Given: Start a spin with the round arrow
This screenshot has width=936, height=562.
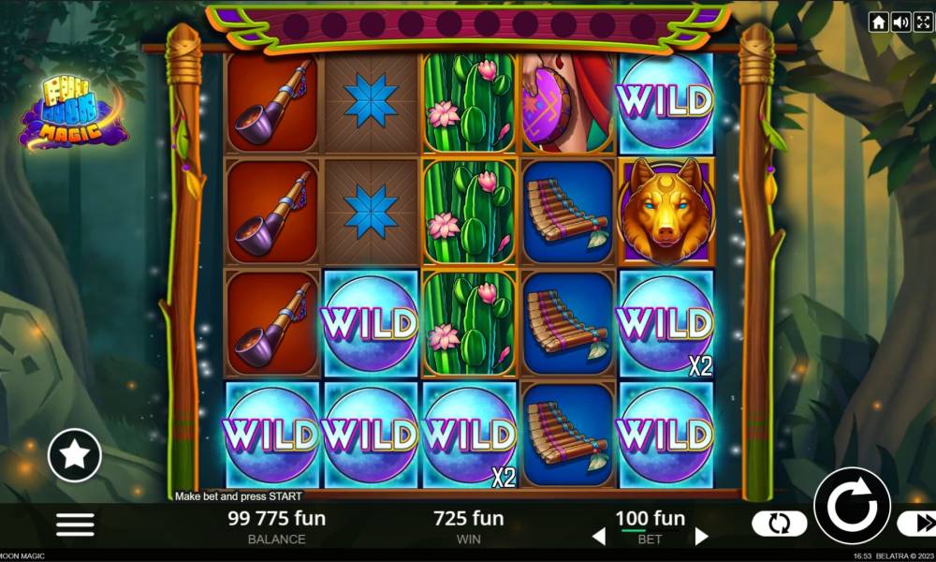Looking at the screenshot, I should [x=853, y=505].
